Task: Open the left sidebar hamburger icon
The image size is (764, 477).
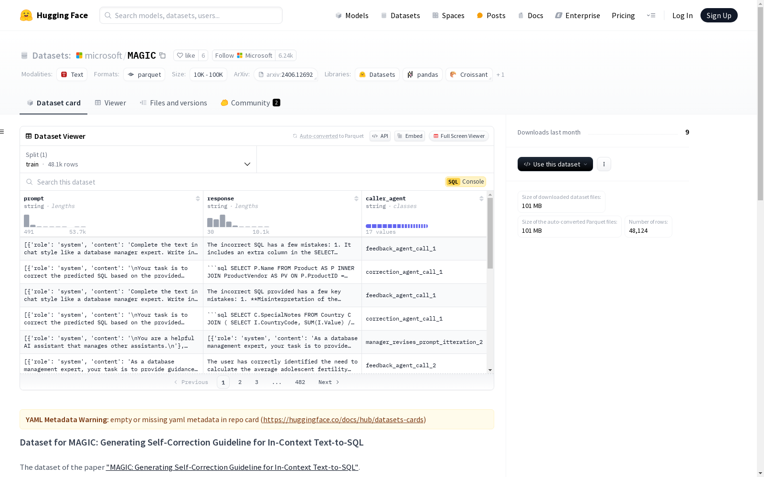Action: [x=2, y=132]
